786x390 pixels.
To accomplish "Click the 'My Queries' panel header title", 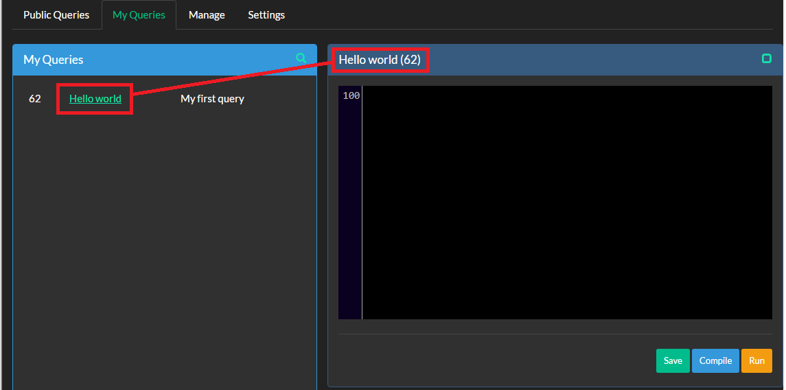I will (x=53, y=60).
